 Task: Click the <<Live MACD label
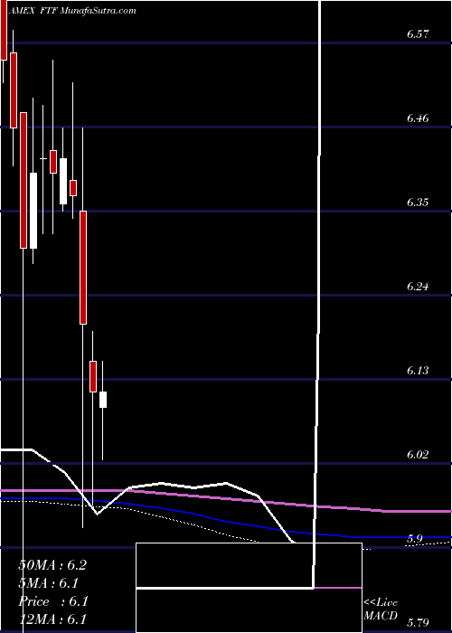[x=381, y=609]
